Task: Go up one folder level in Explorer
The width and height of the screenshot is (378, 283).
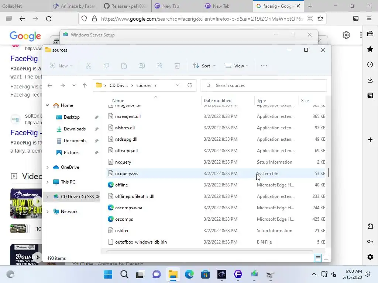Action: pyautogui.click(x=85, y=85)
